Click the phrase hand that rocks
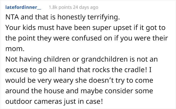The image size is (176, 109). pyautogui.click(x=84, y=70)
